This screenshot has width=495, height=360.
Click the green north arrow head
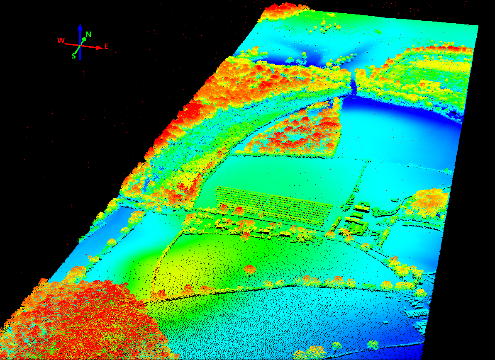click(x=84, y=39)
